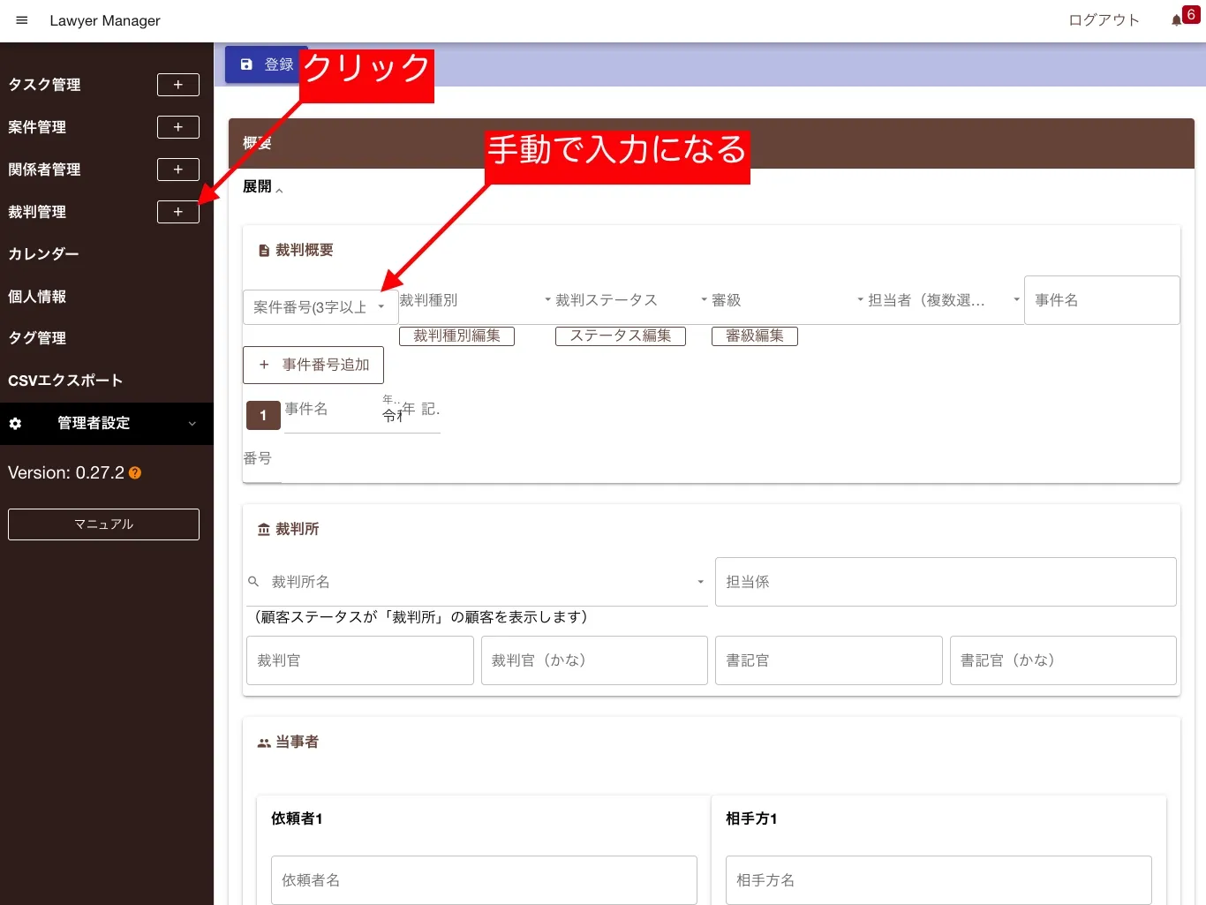Click the ステータス編集 button
Image resolution: width=1206 pixels, height=905 pixels.
pos(621,336)
